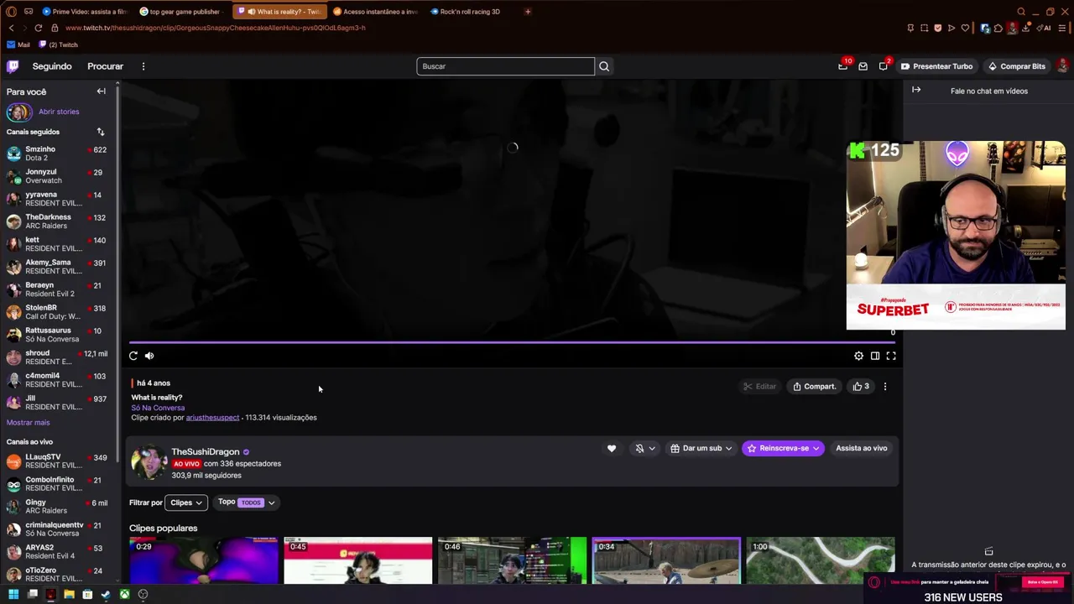Click the Twitch home logo
The width and height of the screenshot is (1074, 604).
click(13, 66)
